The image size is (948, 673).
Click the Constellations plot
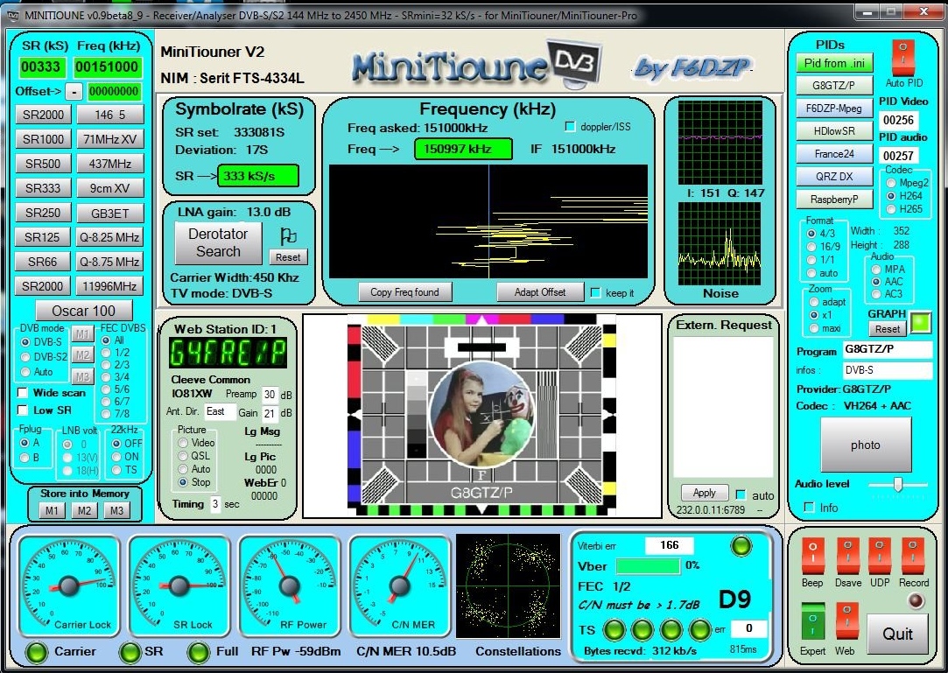point(508,587)
